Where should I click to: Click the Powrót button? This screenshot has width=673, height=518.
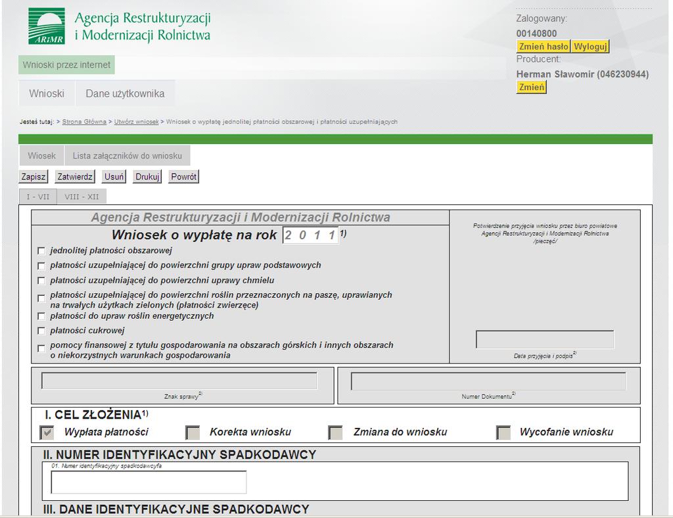pyautogui.click(x=184, y=176)
